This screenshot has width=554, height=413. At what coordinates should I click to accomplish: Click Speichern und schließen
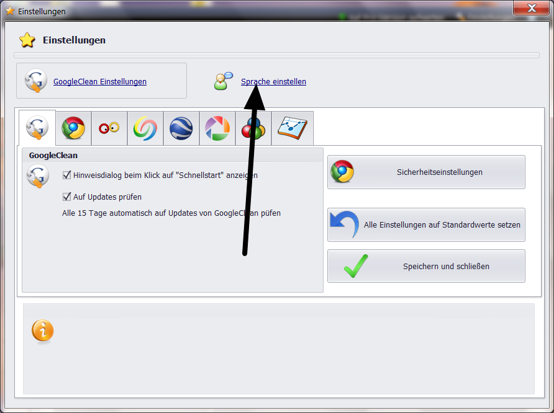coord(426,266)
